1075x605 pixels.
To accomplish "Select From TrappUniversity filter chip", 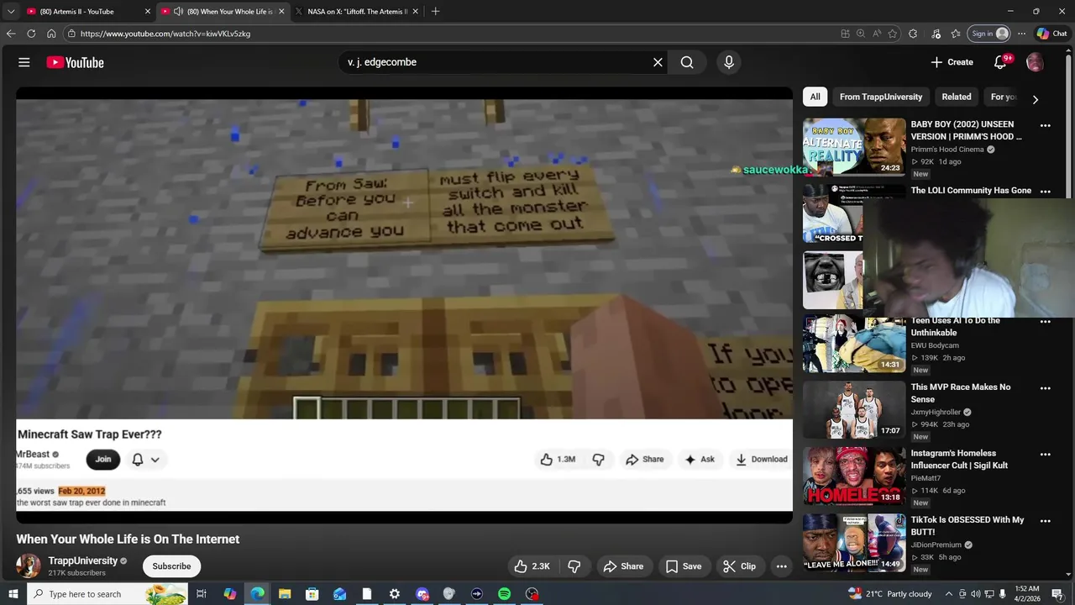I will click(x=881, y=97).
